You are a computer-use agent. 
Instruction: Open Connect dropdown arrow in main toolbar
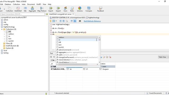pos(4,9)
